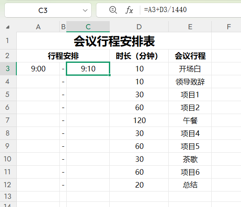Select row 12 header

(x=8, y=185)
